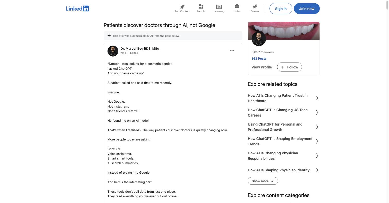Open How AI Is Shaping Physician Identity
Viewport: 389px width, 203px height.
click(x=279, y=170)
